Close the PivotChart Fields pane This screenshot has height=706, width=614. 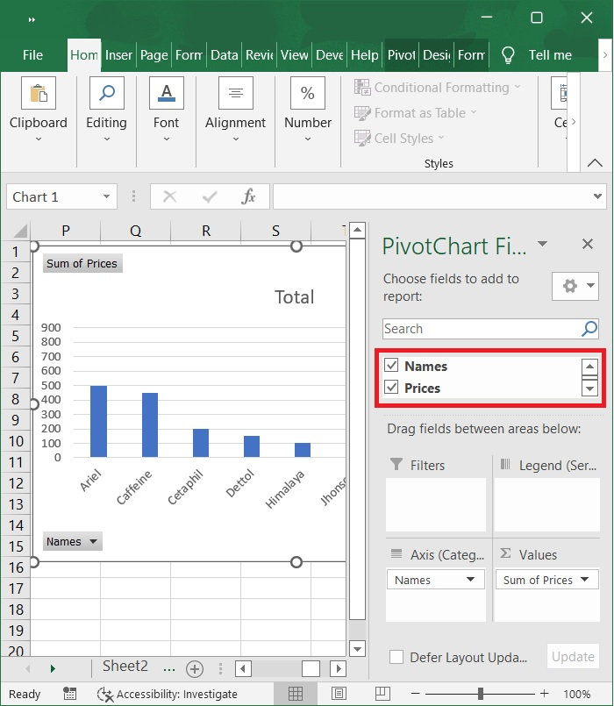point(588,244)
